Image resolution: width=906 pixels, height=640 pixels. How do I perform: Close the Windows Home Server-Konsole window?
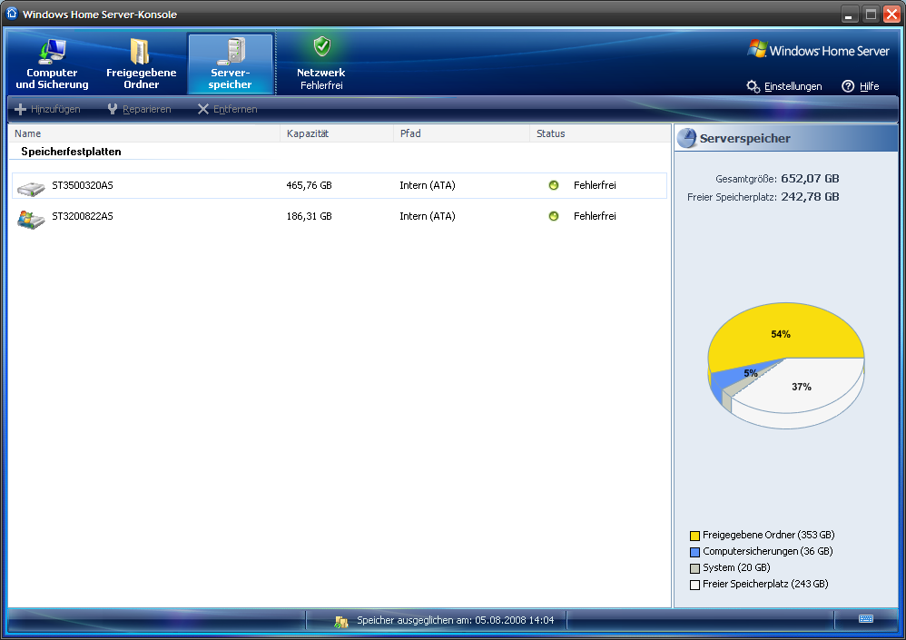(x=891, y=15)
